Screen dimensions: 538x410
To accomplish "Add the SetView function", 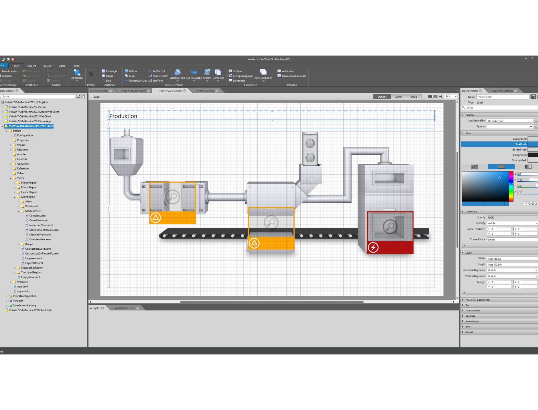I will (235, 71).
